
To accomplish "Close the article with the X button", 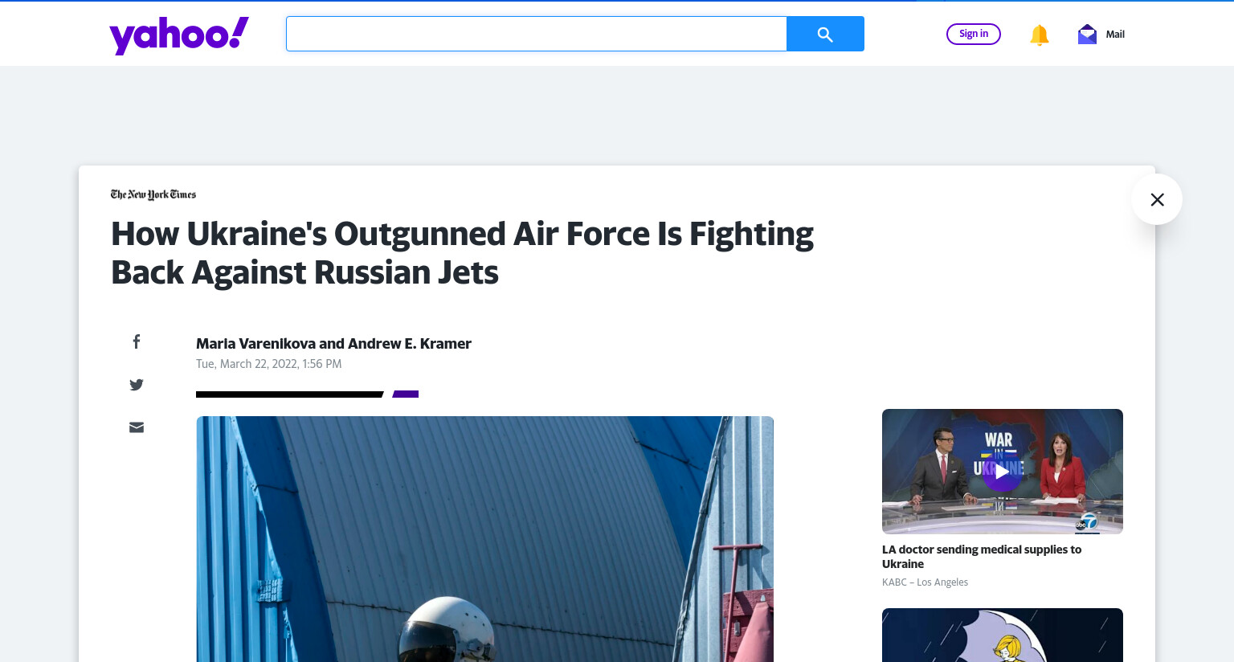I will tap(1157, 199).
